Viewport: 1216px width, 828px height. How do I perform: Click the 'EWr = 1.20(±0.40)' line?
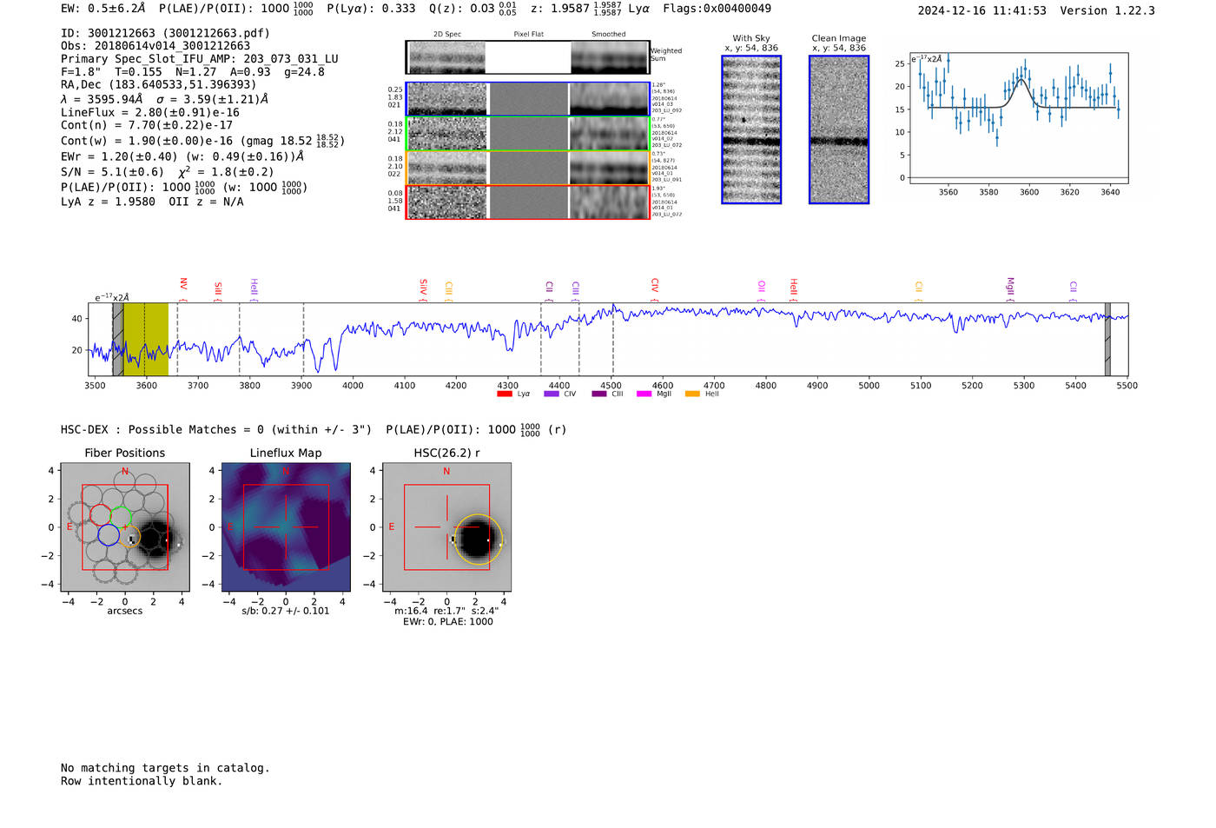point(182,156)
